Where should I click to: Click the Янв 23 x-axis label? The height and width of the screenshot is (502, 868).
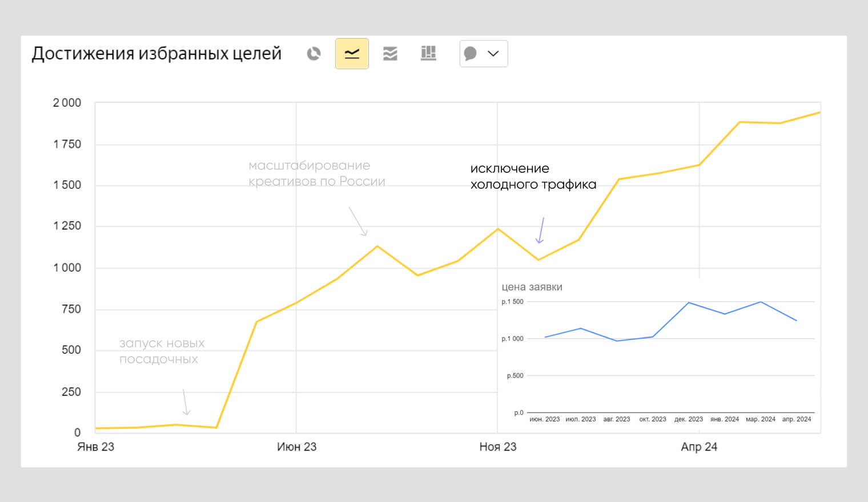[95, 447]
